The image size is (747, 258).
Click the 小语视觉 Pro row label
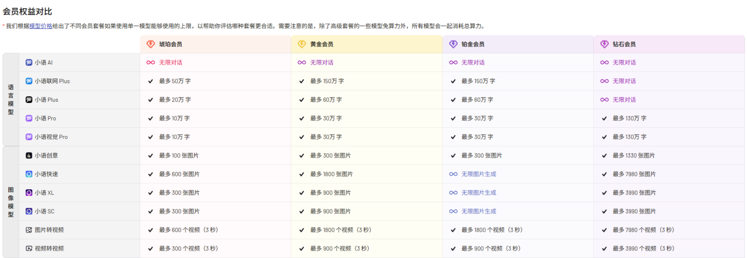(x=51, y=137)
